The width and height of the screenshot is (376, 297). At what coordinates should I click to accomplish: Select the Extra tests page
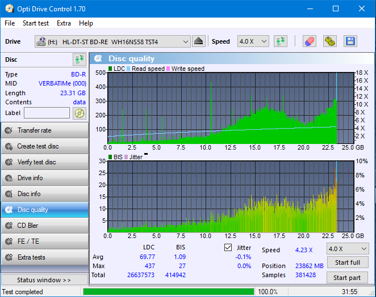(x=45, y=257)
